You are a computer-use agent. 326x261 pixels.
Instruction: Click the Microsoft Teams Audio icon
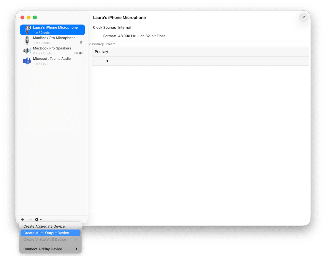click(x=27, y=61)
